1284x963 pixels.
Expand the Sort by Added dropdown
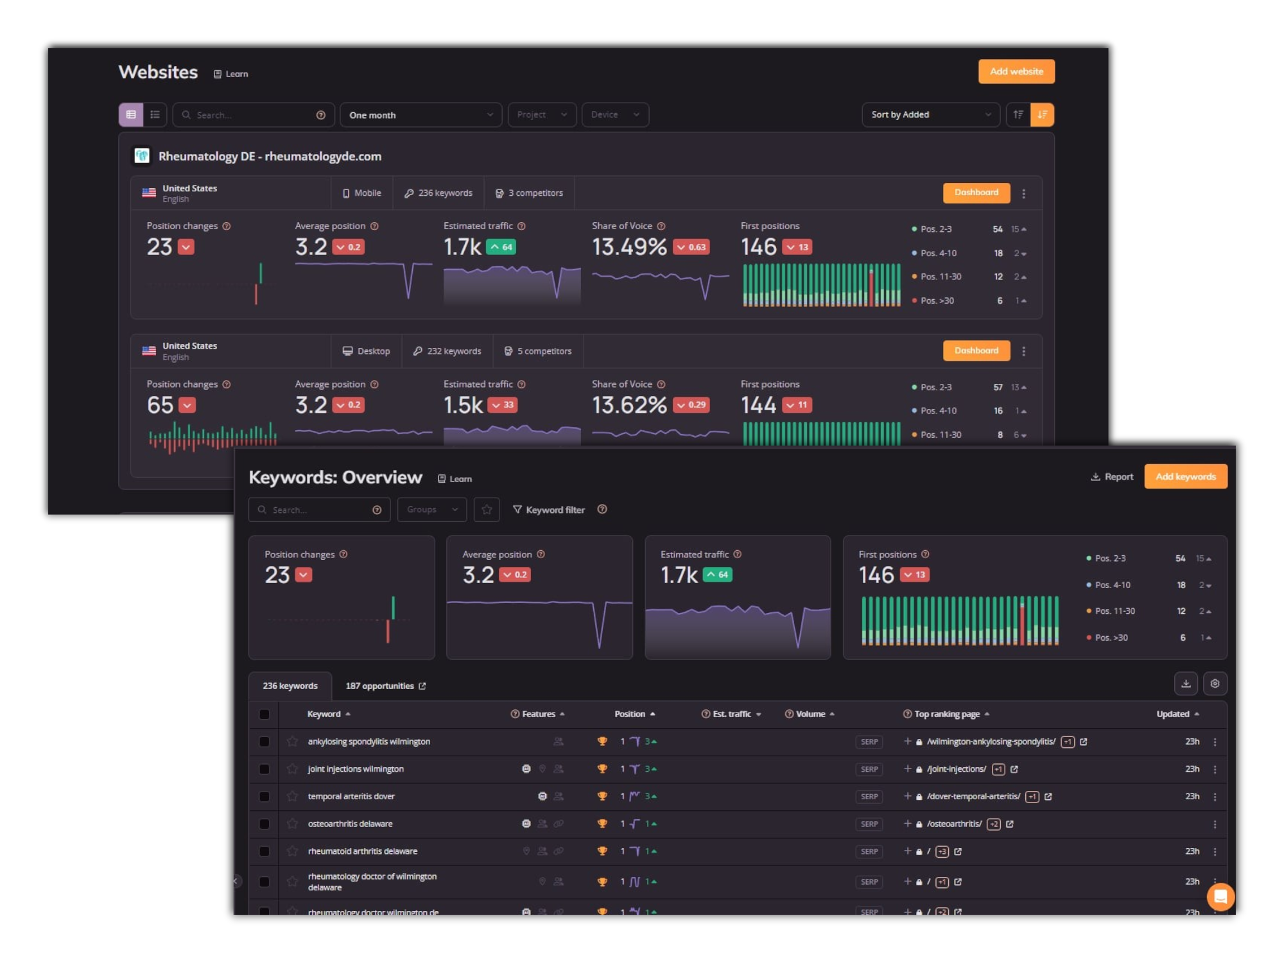(x=930, y=115)
